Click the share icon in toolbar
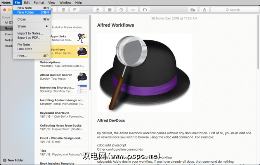The image size is (260, 165). click(x=205, y=10)
